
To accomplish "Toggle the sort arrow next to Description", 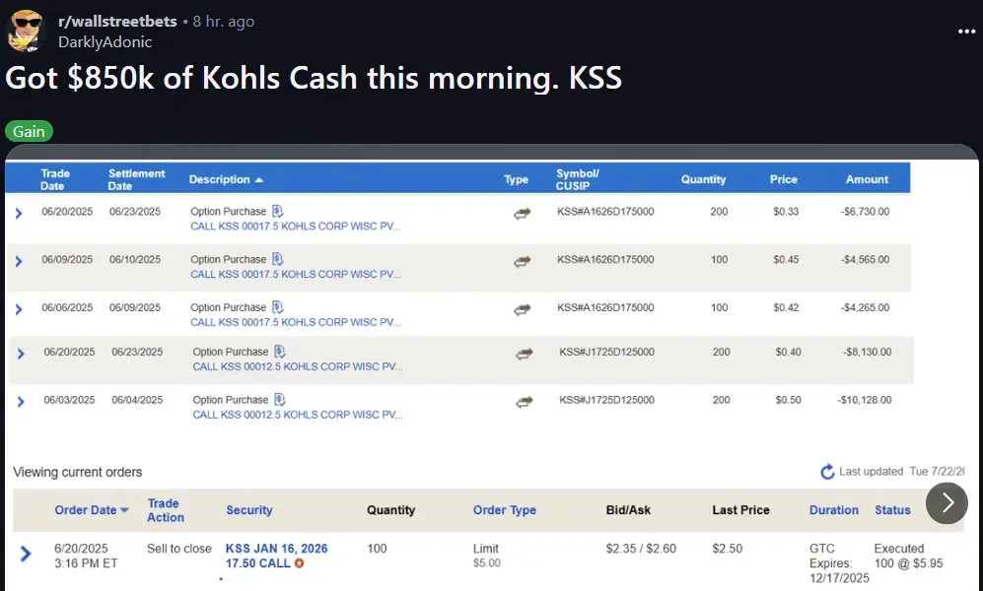I will pos(259,180).
